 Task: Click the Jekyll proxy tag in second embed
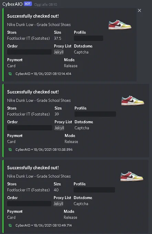tap(59, 128)
